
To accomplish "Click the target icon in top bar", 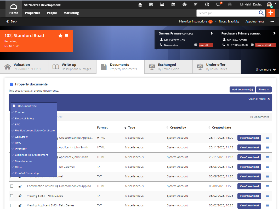I will [x=184, y=4].
